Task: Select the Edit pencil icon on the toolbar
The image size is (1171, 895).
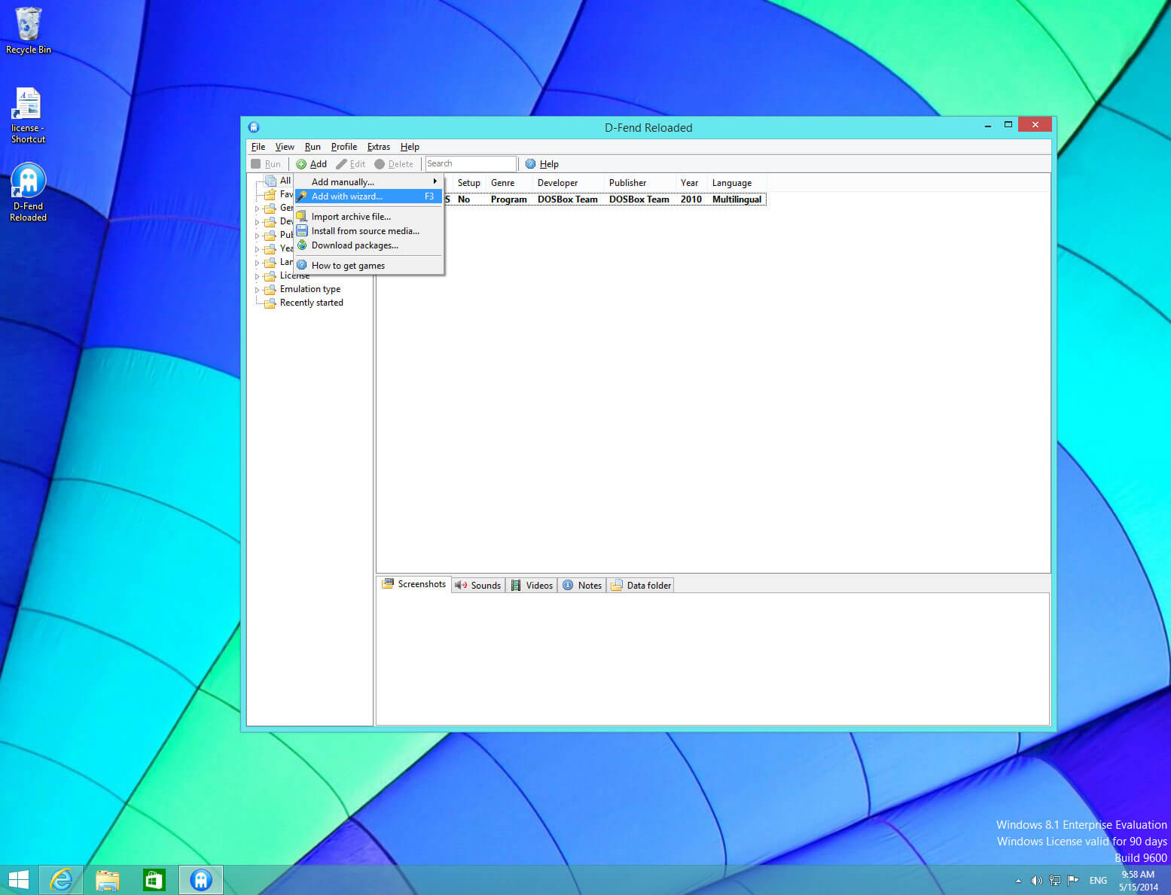Action: click(x=340, y=163)
